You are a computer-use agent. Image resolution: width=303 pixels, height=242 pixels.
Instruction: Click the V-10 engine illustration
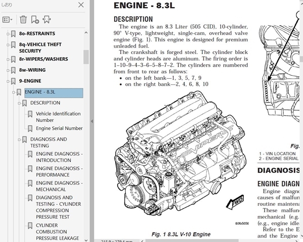tap(180, 153)
